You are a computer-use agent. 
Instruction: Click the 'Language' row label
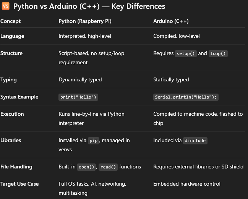click(12, 36)
